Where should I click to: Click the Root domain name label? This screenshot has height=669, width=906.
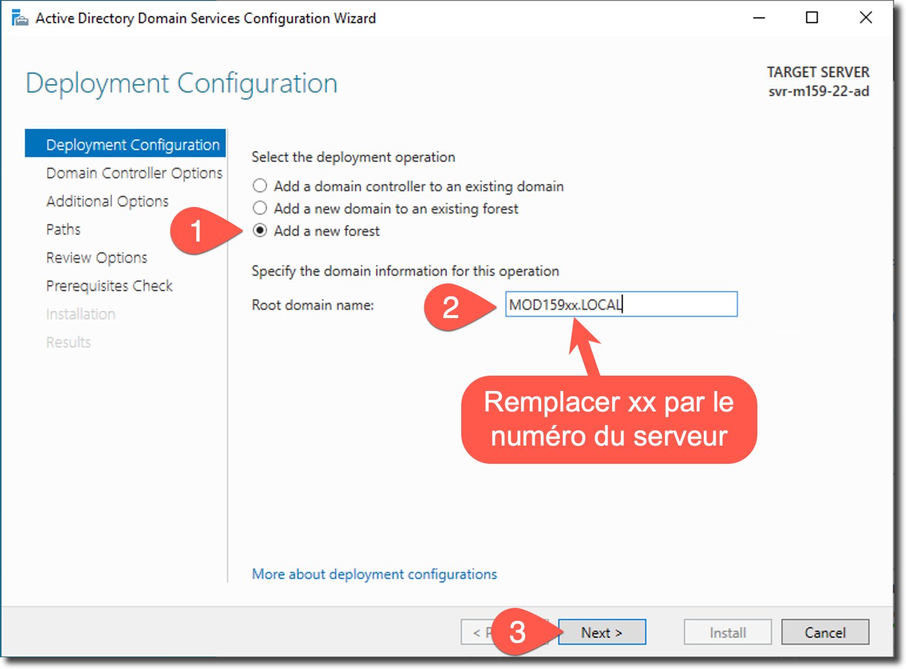[313, 305]
